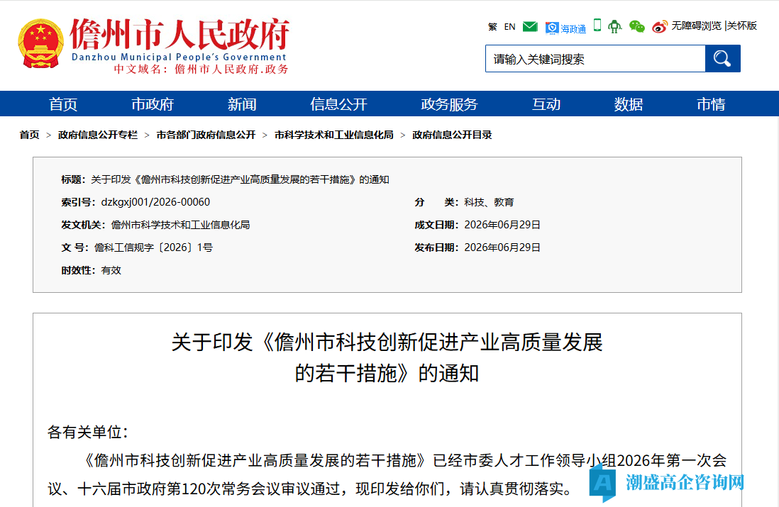Open the 市政府 menu
The image size is (779, 507).
[x=153, y=104]
